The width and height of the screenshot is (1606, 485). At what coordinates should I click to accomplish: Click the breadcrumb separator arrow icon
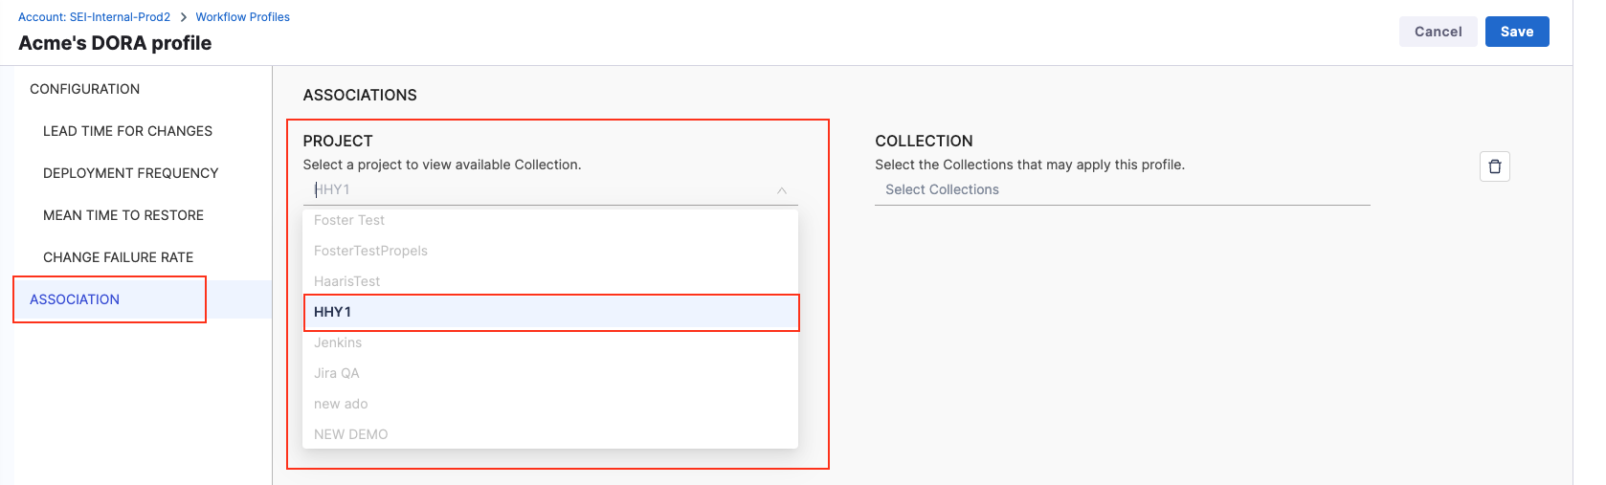click(x=183, y=17)
